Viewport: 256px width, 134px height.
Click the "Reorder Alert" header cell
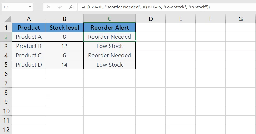[x=110, y=28]
